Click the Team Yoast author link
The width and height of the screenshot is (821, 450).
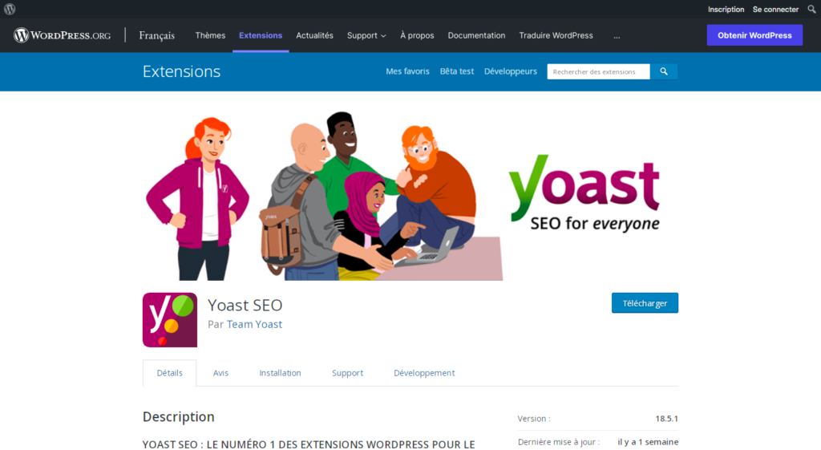click(x=254, y=324)
